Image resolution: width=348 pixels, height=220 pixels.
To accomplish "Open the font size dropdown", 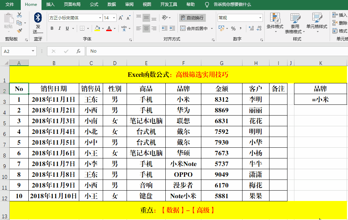I will pos(114,18).
